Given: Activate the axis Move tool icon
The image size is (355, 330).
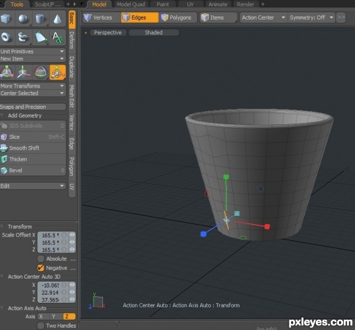Looking at the screenshot, I should pyautogui.click(x=24, y=72).
